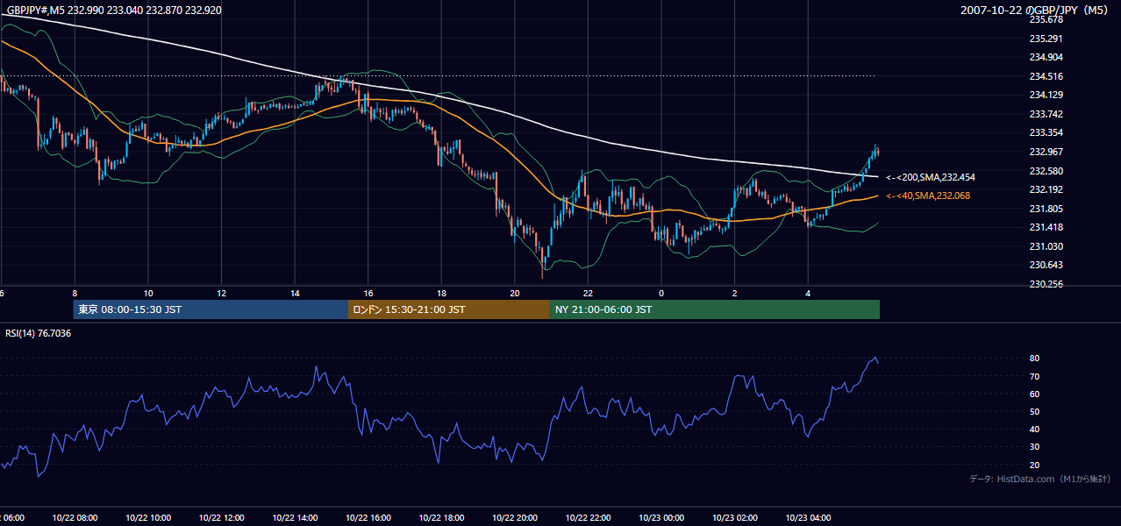Click the time axis label 10/23 02:00
The height and width of the screenshot is (526, 1121).
pyautogui.click(x=735, y=518)
